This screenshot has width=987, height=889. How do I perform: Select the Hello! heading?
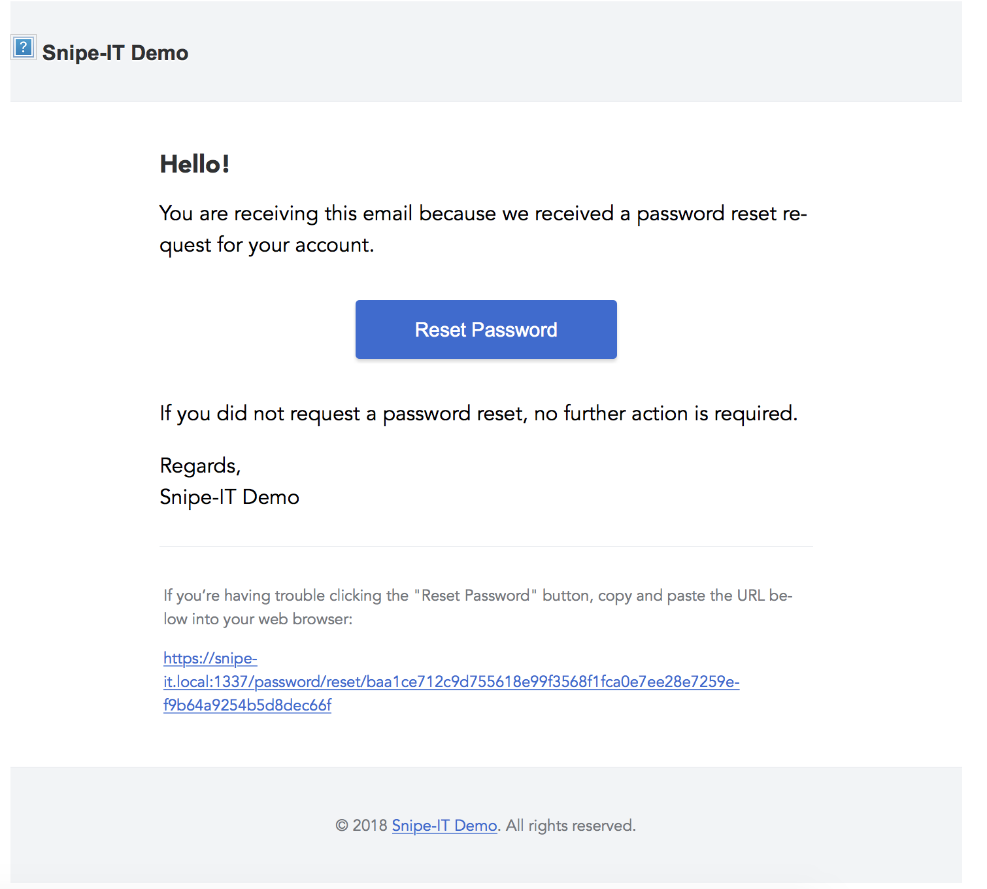pos(194,163)
